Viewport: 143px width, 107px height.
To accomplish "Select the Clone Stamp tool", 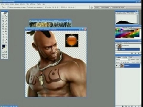I will point(3,26).
